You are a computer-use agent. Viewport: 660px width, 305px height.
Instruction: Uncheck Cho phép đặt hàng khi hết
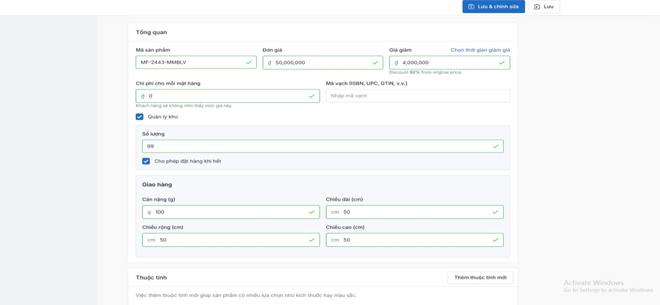[146, 161]
